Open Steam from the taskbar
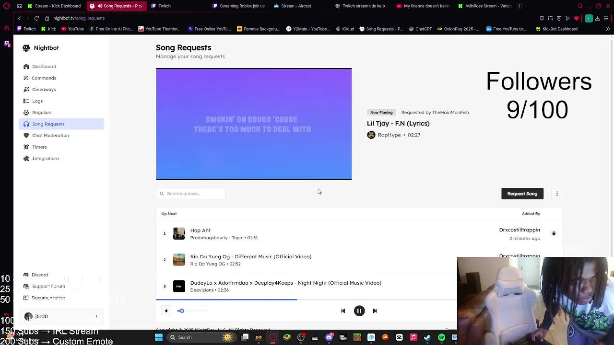The width and height of the screenshot is (614, 345). point(427,337)
